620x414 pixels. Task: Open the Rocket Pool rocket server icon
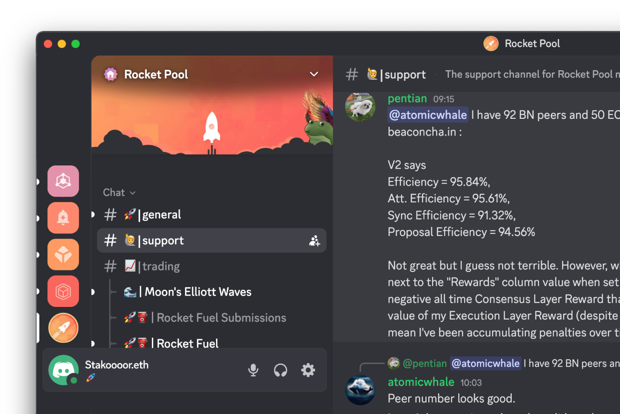(x=63, y=328)
